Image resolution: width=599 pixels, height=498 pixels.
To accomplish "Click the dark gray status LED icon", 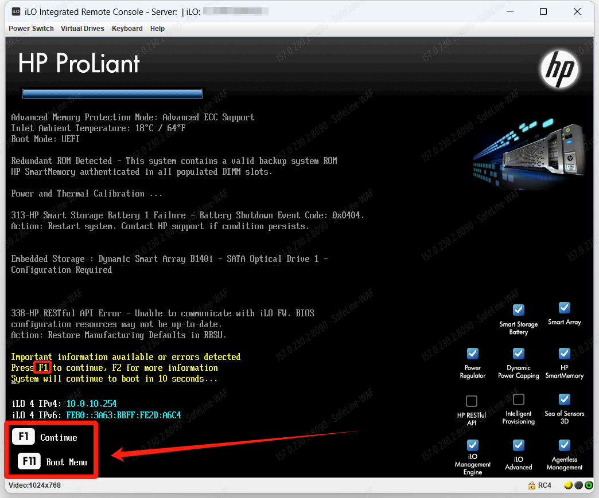I will coord(578,485).
